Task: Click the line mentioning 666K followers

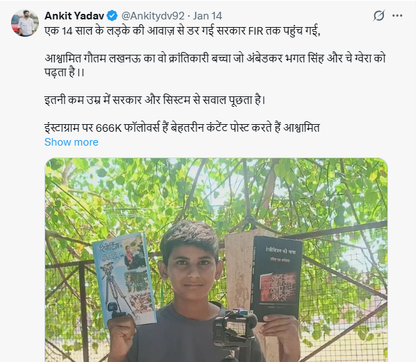Action: [182, 128]
